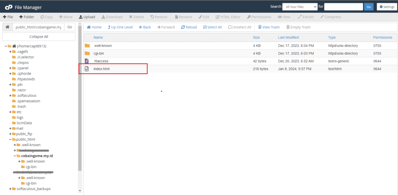This screenshot has width=398, height=195.
Task: Click the Download toolbar button
Action: coord(112,17)
